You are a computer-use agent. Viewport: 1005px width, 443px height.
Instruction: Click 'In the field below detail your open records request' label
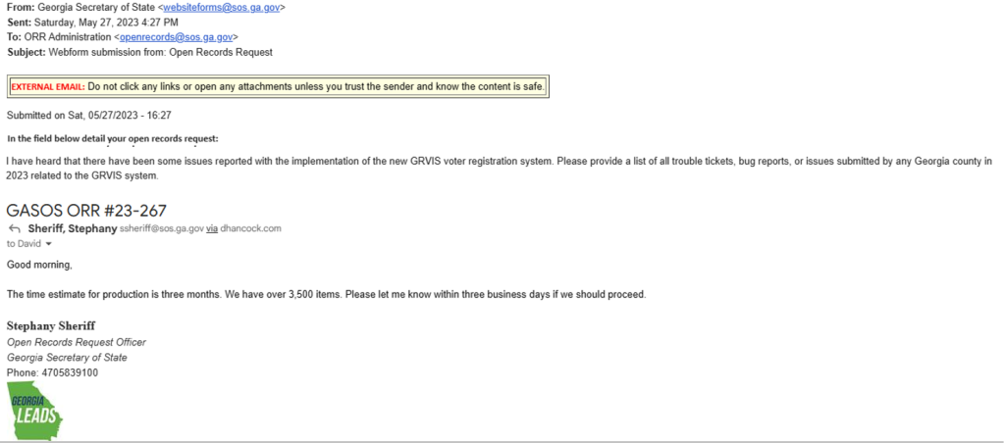pyautogui.click(x=113, y=138)
